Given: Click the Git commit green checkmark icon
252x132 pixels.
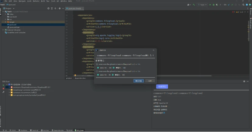Looking at the screenshot, I should [x=232, y=5].
